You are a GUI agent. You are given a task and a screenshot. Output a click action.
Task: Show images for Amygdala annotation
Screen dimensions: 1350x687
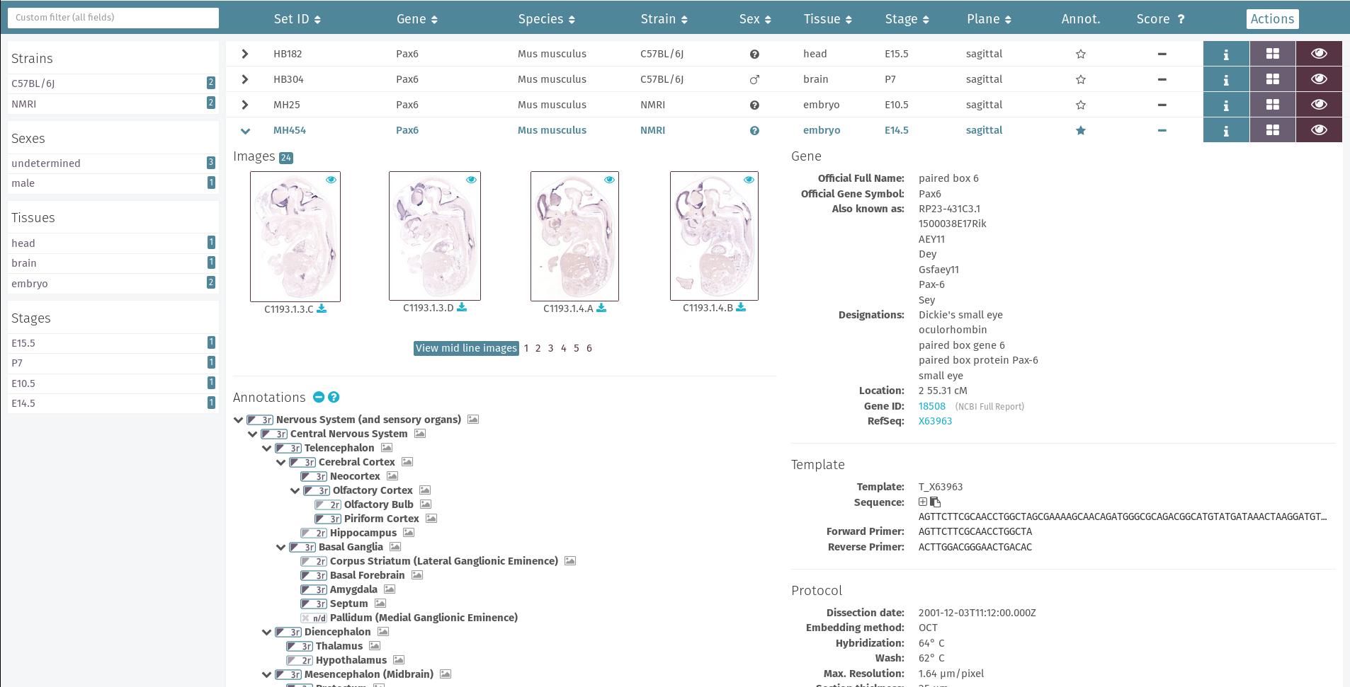coord(390,589)
